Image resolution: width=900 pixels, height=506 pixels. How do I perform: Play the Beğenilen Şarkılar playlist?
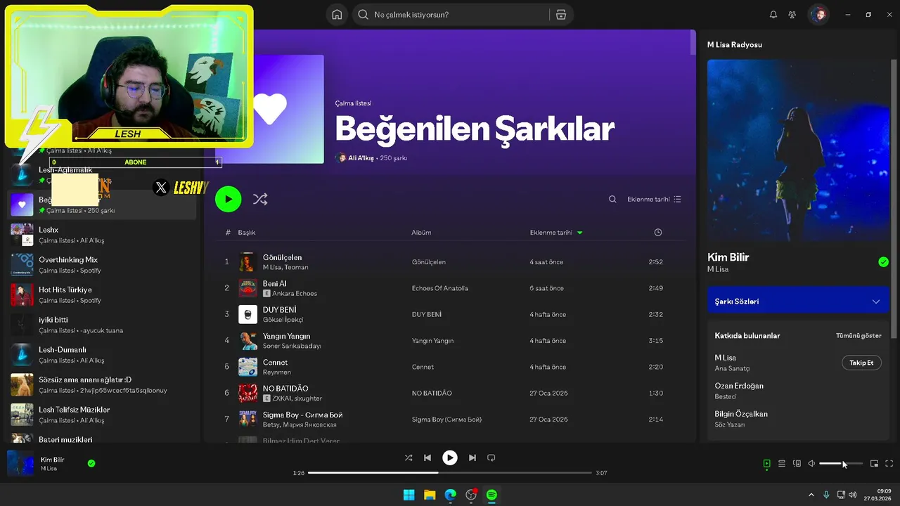(228, 199)
